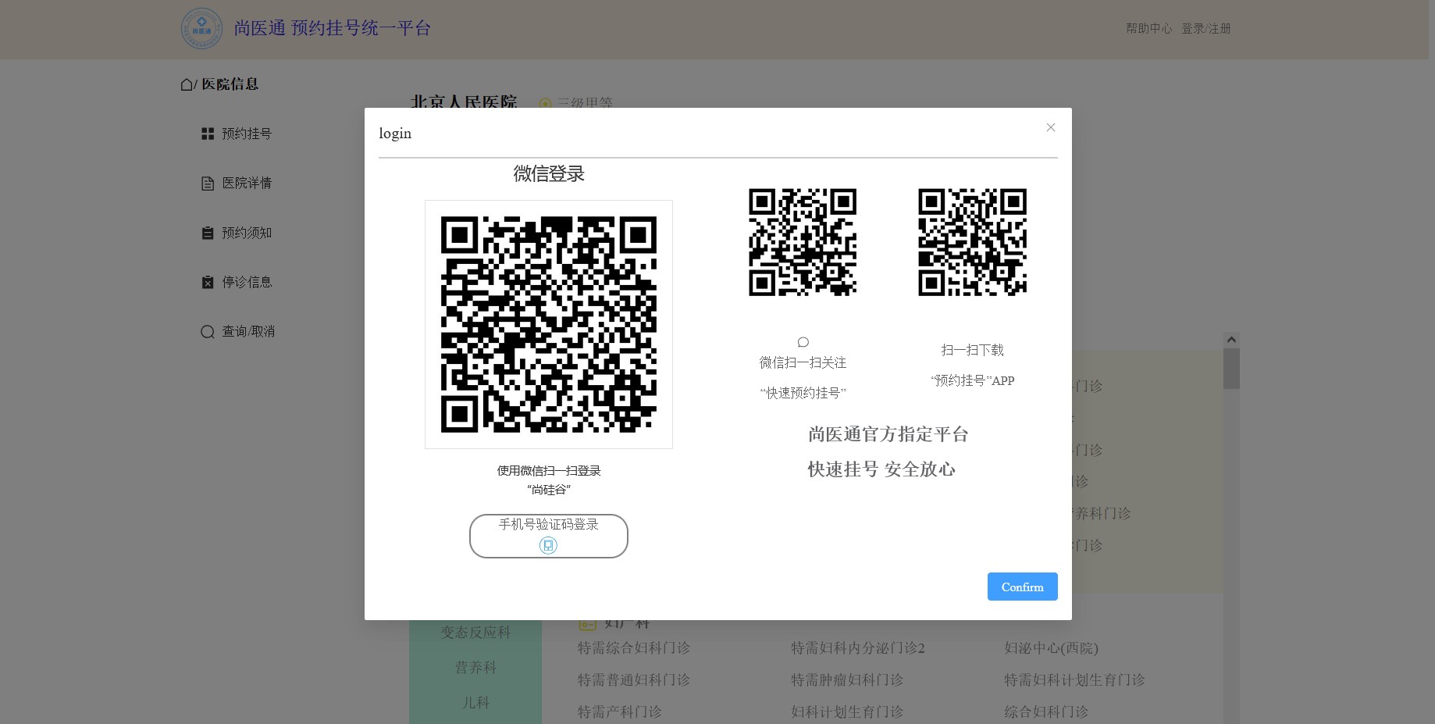Click the department list scrollbar thumb
This screenshot has height=724, width=1435.
(x=1231, y=369)
